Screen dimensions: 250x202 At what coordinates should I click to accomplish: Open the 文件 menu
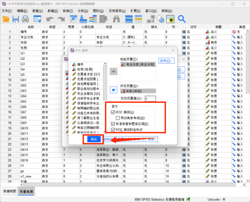(7, 11)
